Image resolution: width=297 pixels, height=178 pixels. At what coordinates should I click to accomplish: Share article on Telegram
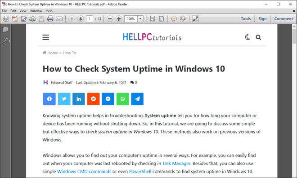point(137,99)
